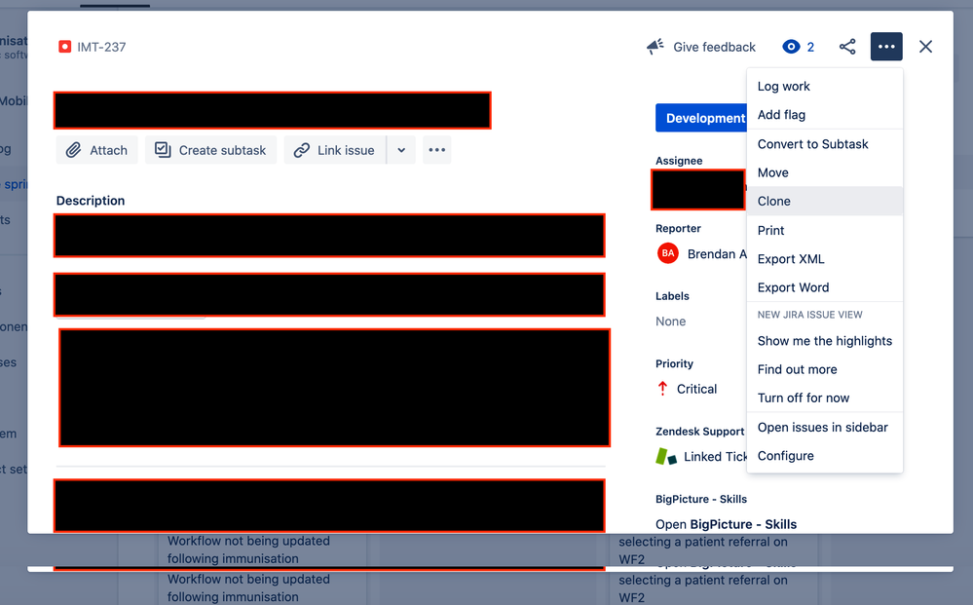Click the Critical priority value
This screenshot has height=605, width=973.
(x=696, y=389)
